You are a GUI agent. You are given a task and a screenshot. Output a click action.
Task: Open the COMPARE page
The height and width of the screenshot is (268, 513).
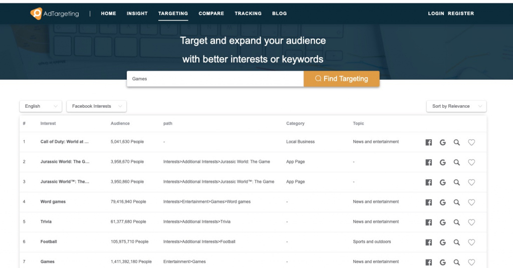pos(211,14)
